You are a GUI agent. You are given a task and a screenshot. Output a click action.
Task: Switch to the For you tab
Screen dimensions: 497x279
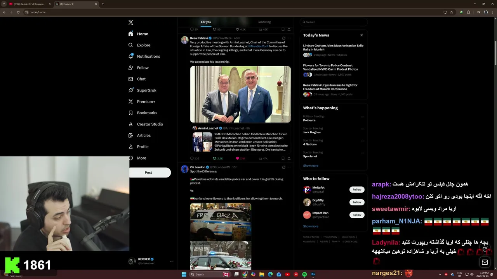pyautogui.click(x=206, y=22)
